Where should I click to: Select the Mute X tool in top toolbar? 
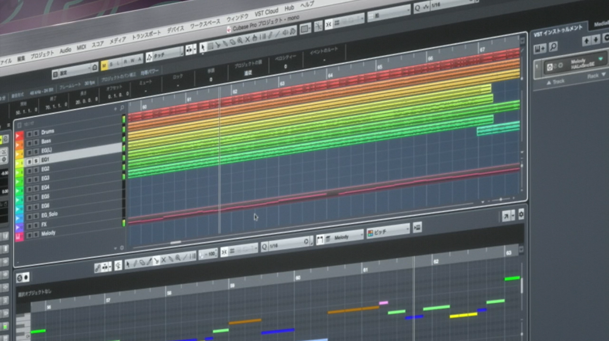(x=247, y=40)
